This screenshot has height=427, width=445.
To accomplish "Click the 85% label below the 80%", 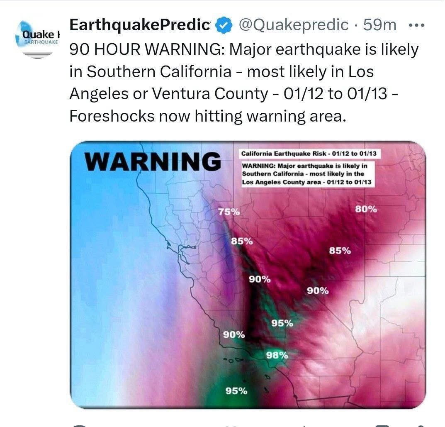I will point(340,251).
